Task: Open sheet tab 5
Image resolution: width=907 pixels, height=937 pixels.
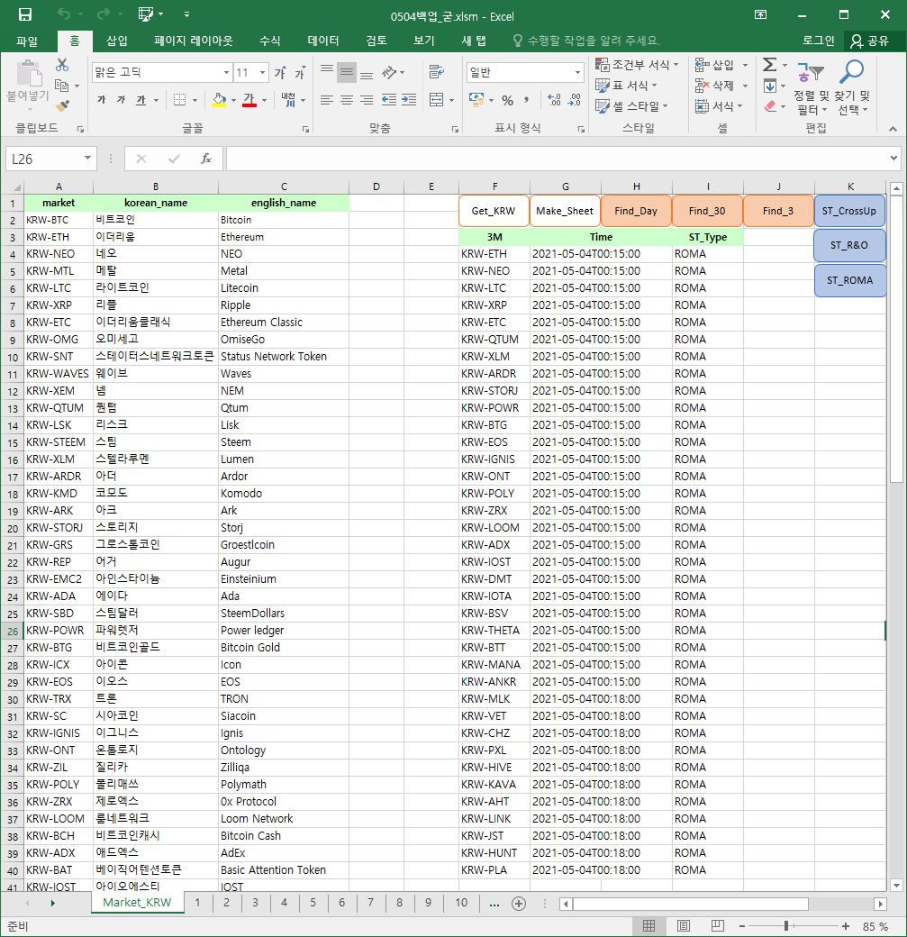Action: 313,903
